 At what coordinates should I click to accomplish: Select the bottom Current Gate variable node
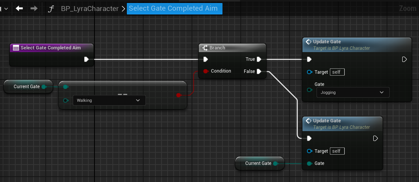coord(260,163)
